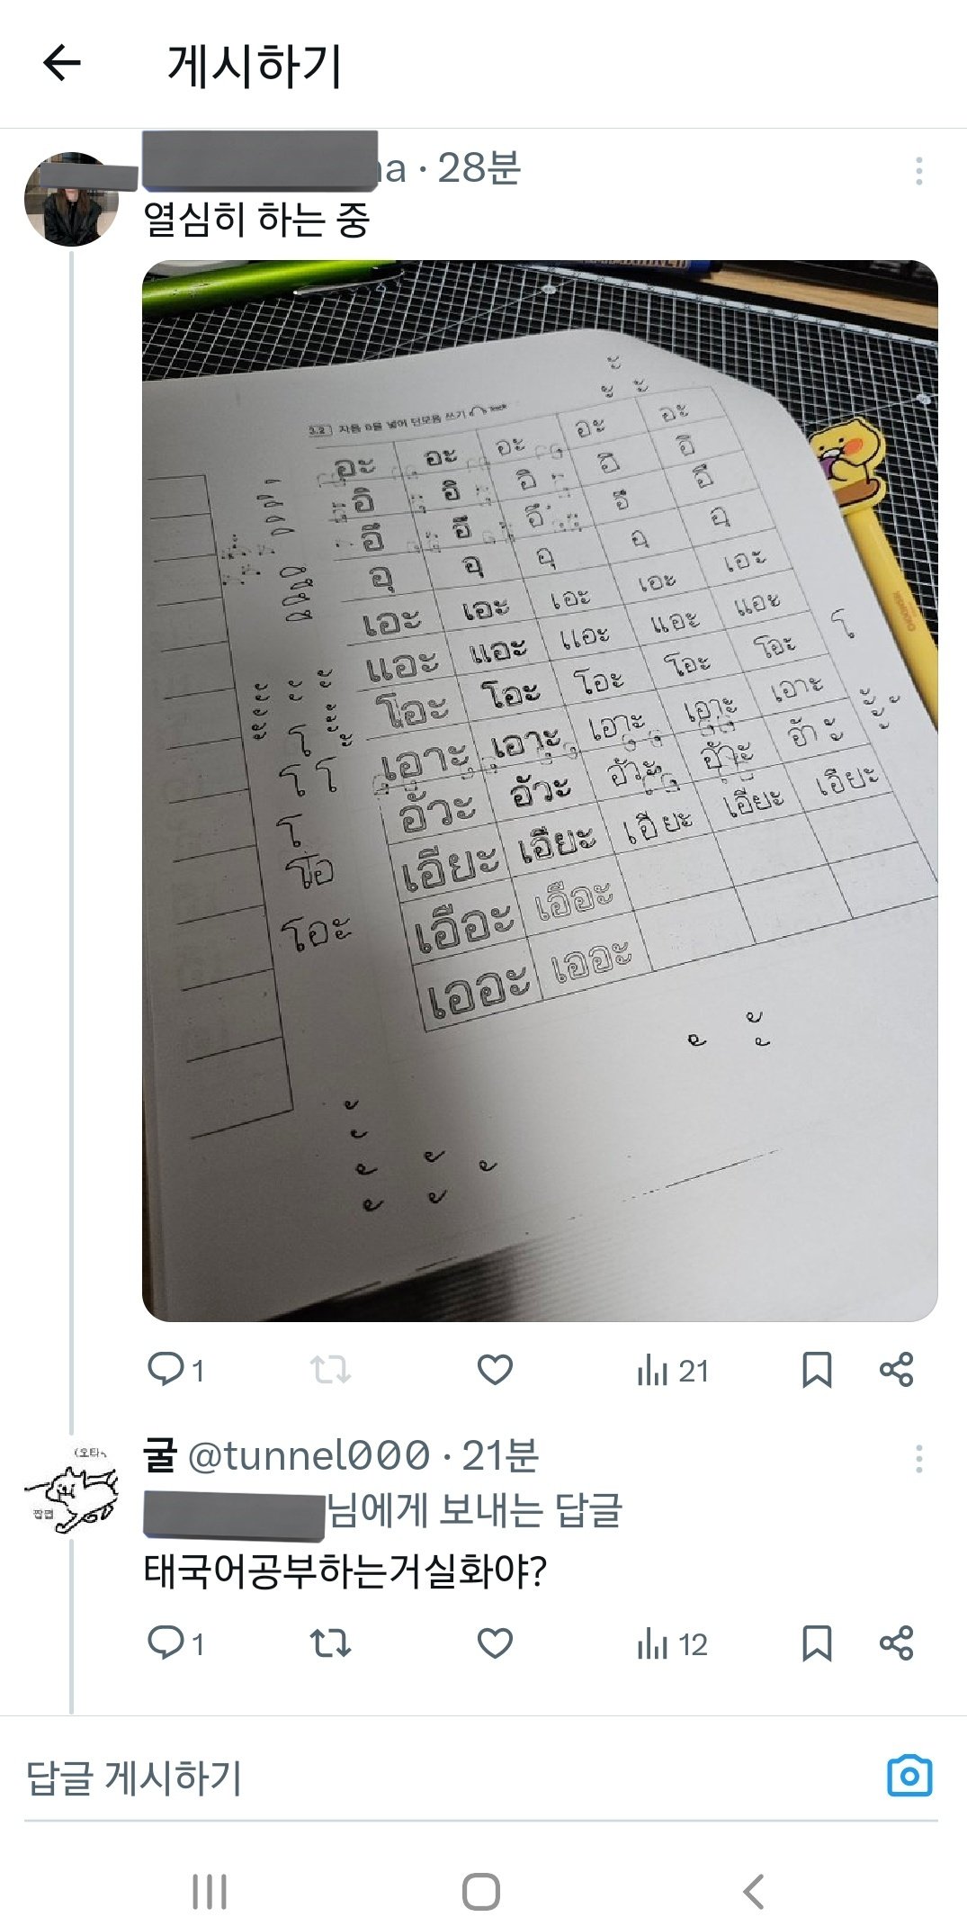
Task: Tap the reply bubble on the original post
Action: click(x=175, y=1370)
